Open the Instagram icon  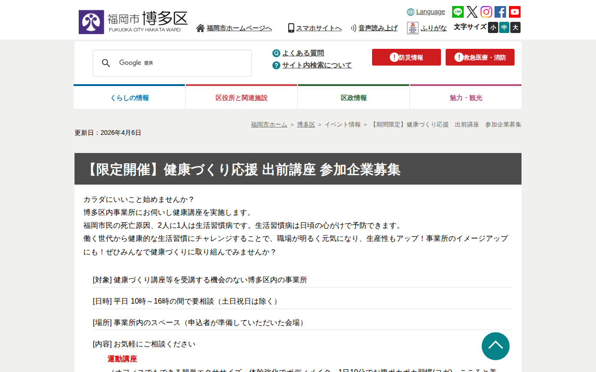coord(486,12)
